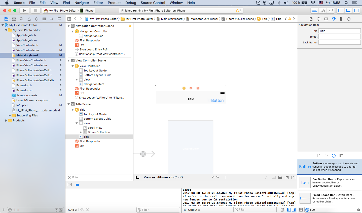Collapse the My First Photo Editor project root
The height and width of the screenshot is (213, 362).
point(3,25)
